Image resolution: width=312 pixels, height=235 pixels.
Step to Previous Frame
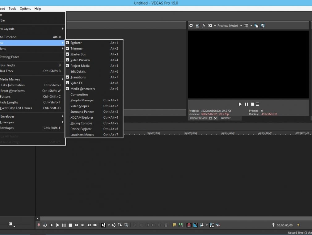[x=89, y=225]
